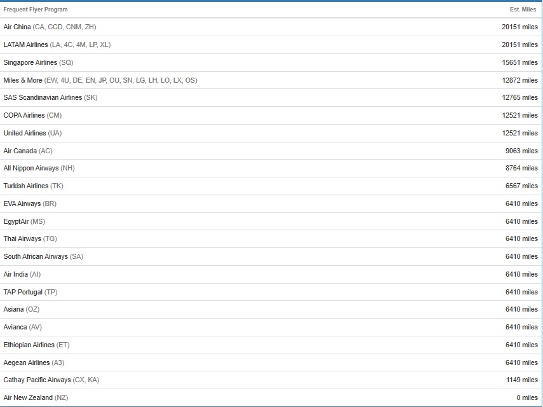The width and height of the screenshot is (543, 407).
Task: Click Air New Zealand (NZ) entry
Action: (x=36, y=397)
